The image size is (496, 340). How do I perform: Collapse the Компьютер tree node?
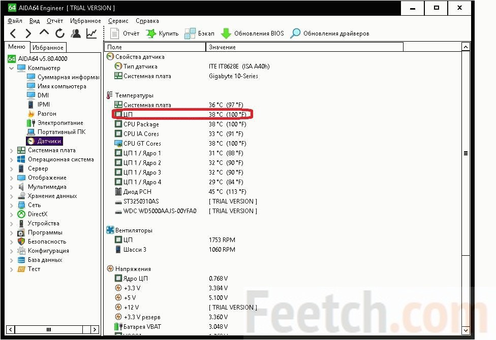point(11,68)
